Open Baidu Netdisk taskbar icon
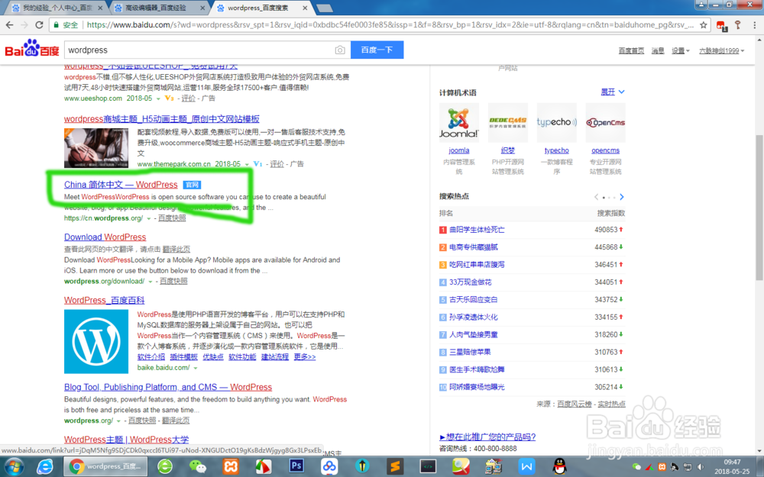764x477 pixels. (329, 466)
